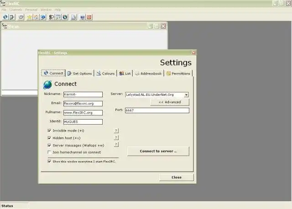Click the blue-arrows connect toolbar icon

[5, 17]
